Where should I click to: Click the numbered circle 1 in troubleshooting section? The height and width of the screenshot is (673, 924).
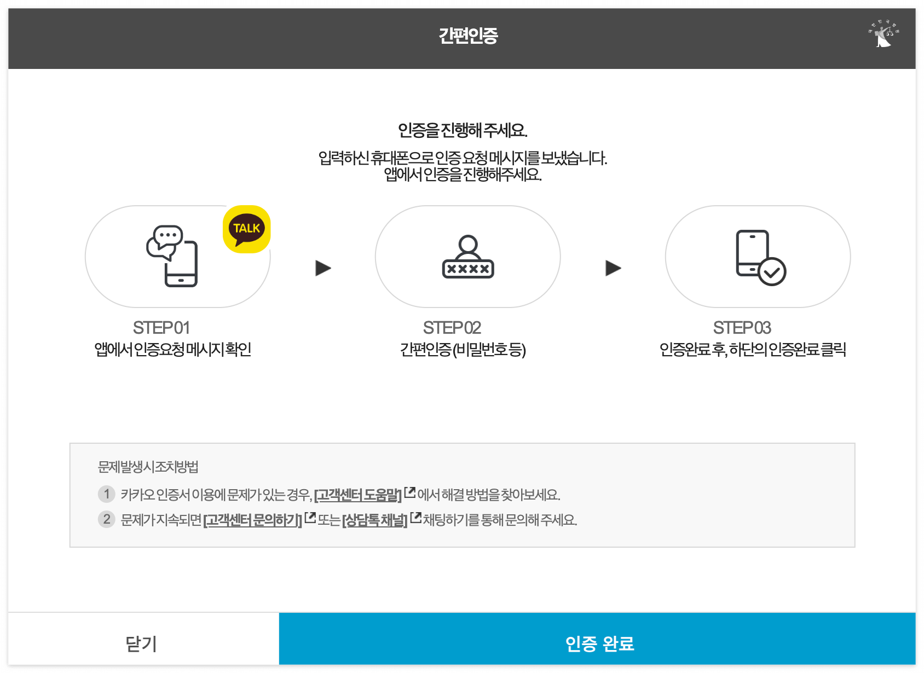106,494
